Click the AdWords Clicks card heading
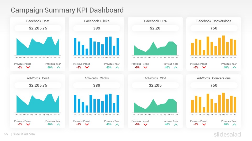Image resolution: width=252 pixels, height=141 pixels. pyautogui.click(x=97, y=78)
